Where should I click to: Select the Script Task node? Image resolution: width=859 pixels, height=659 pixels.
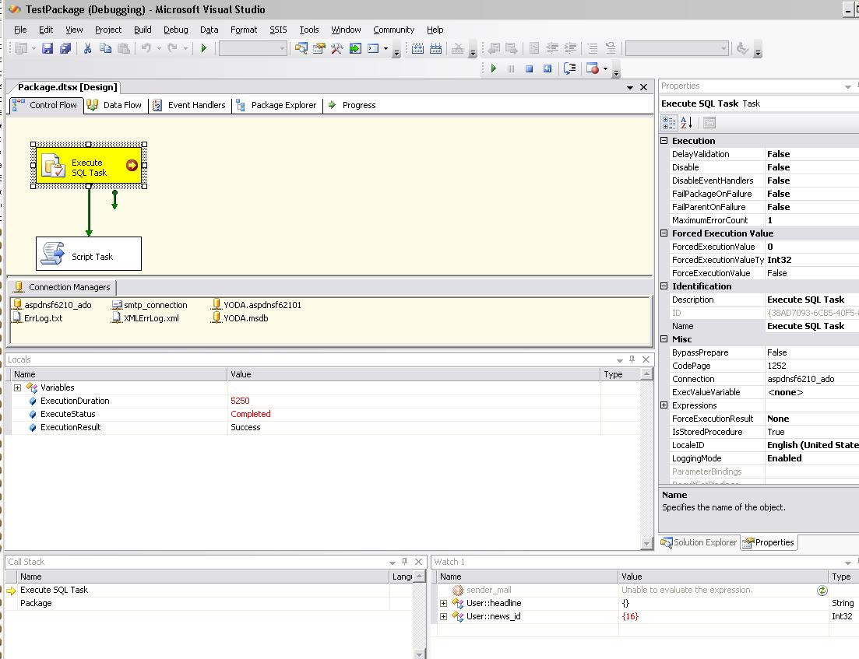(89, 254)
